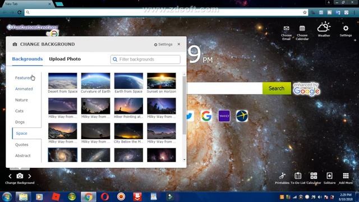Open File Explorer from the taskbar
The image size is (359, 202).
coord(23,197)
